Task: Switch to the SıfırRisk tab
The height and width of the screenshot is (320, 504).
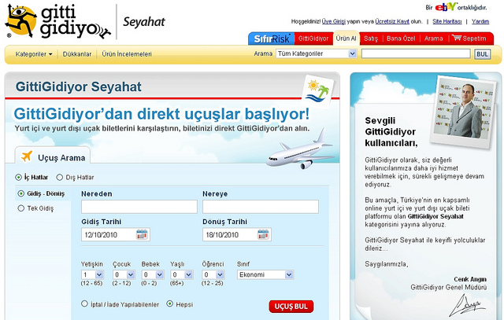Action: point(271,39)
